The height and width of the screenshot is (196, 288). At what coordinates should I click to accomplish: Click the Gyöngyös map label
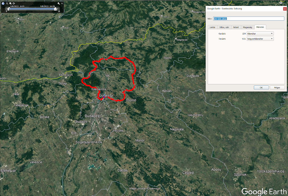tap(193, 76)
